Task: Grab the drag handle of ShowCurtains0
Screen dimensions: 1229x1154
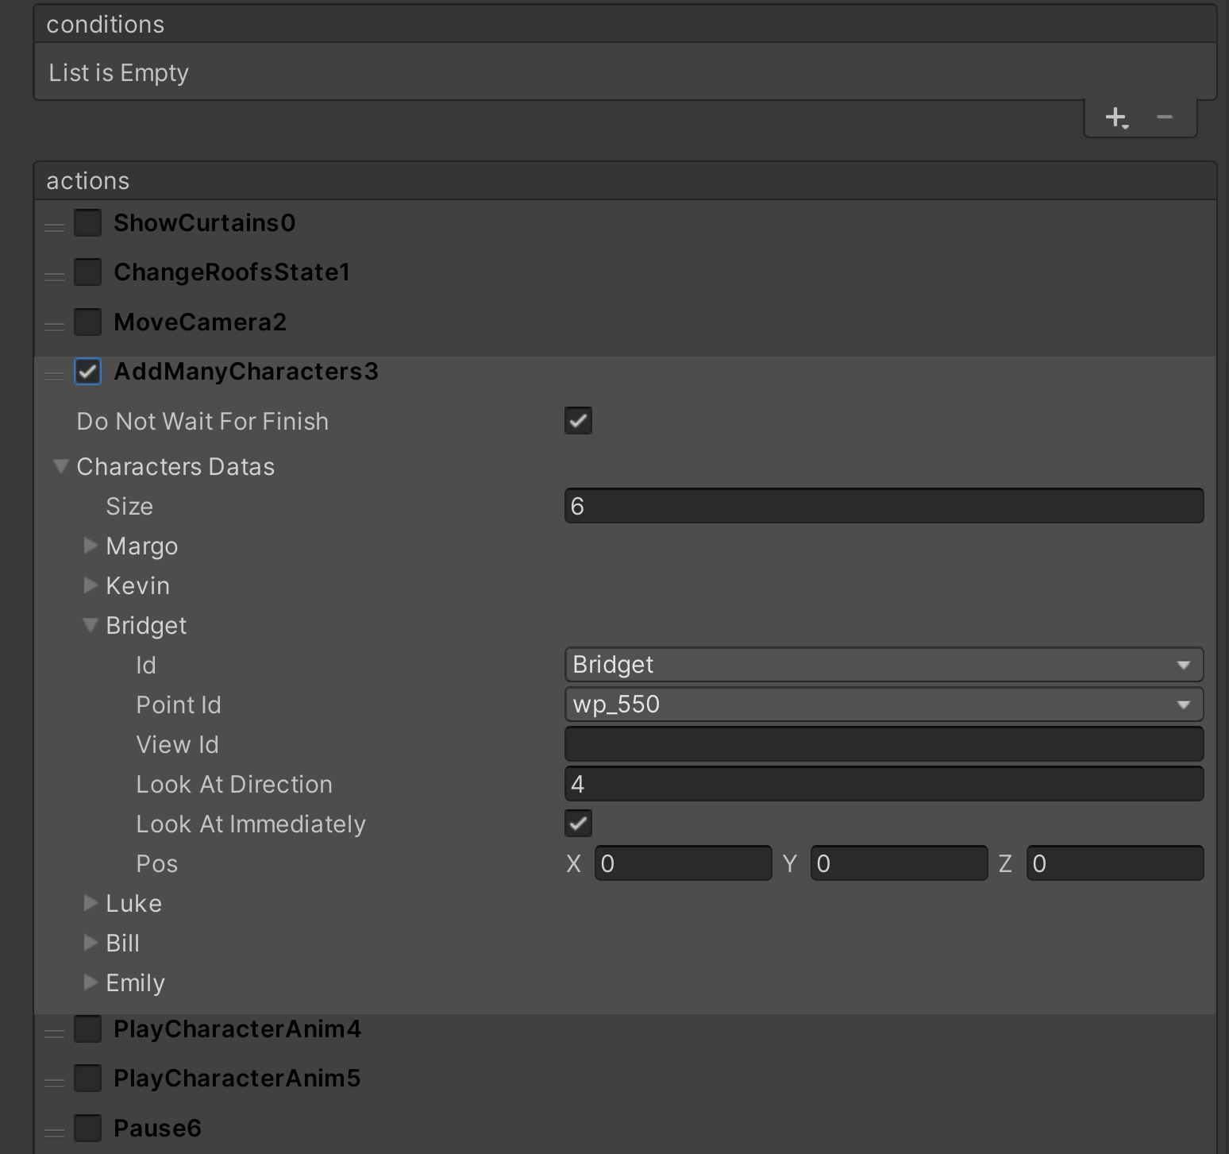Action: point(54,227)
